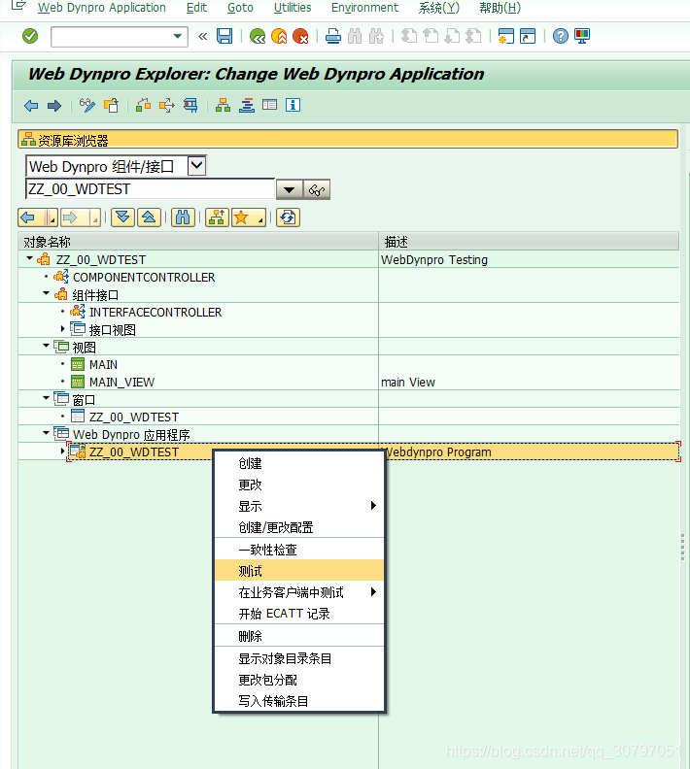This screenshot has height=769, width=690.
Task: Select 更改包分配 in context menu
Action: 299,681
